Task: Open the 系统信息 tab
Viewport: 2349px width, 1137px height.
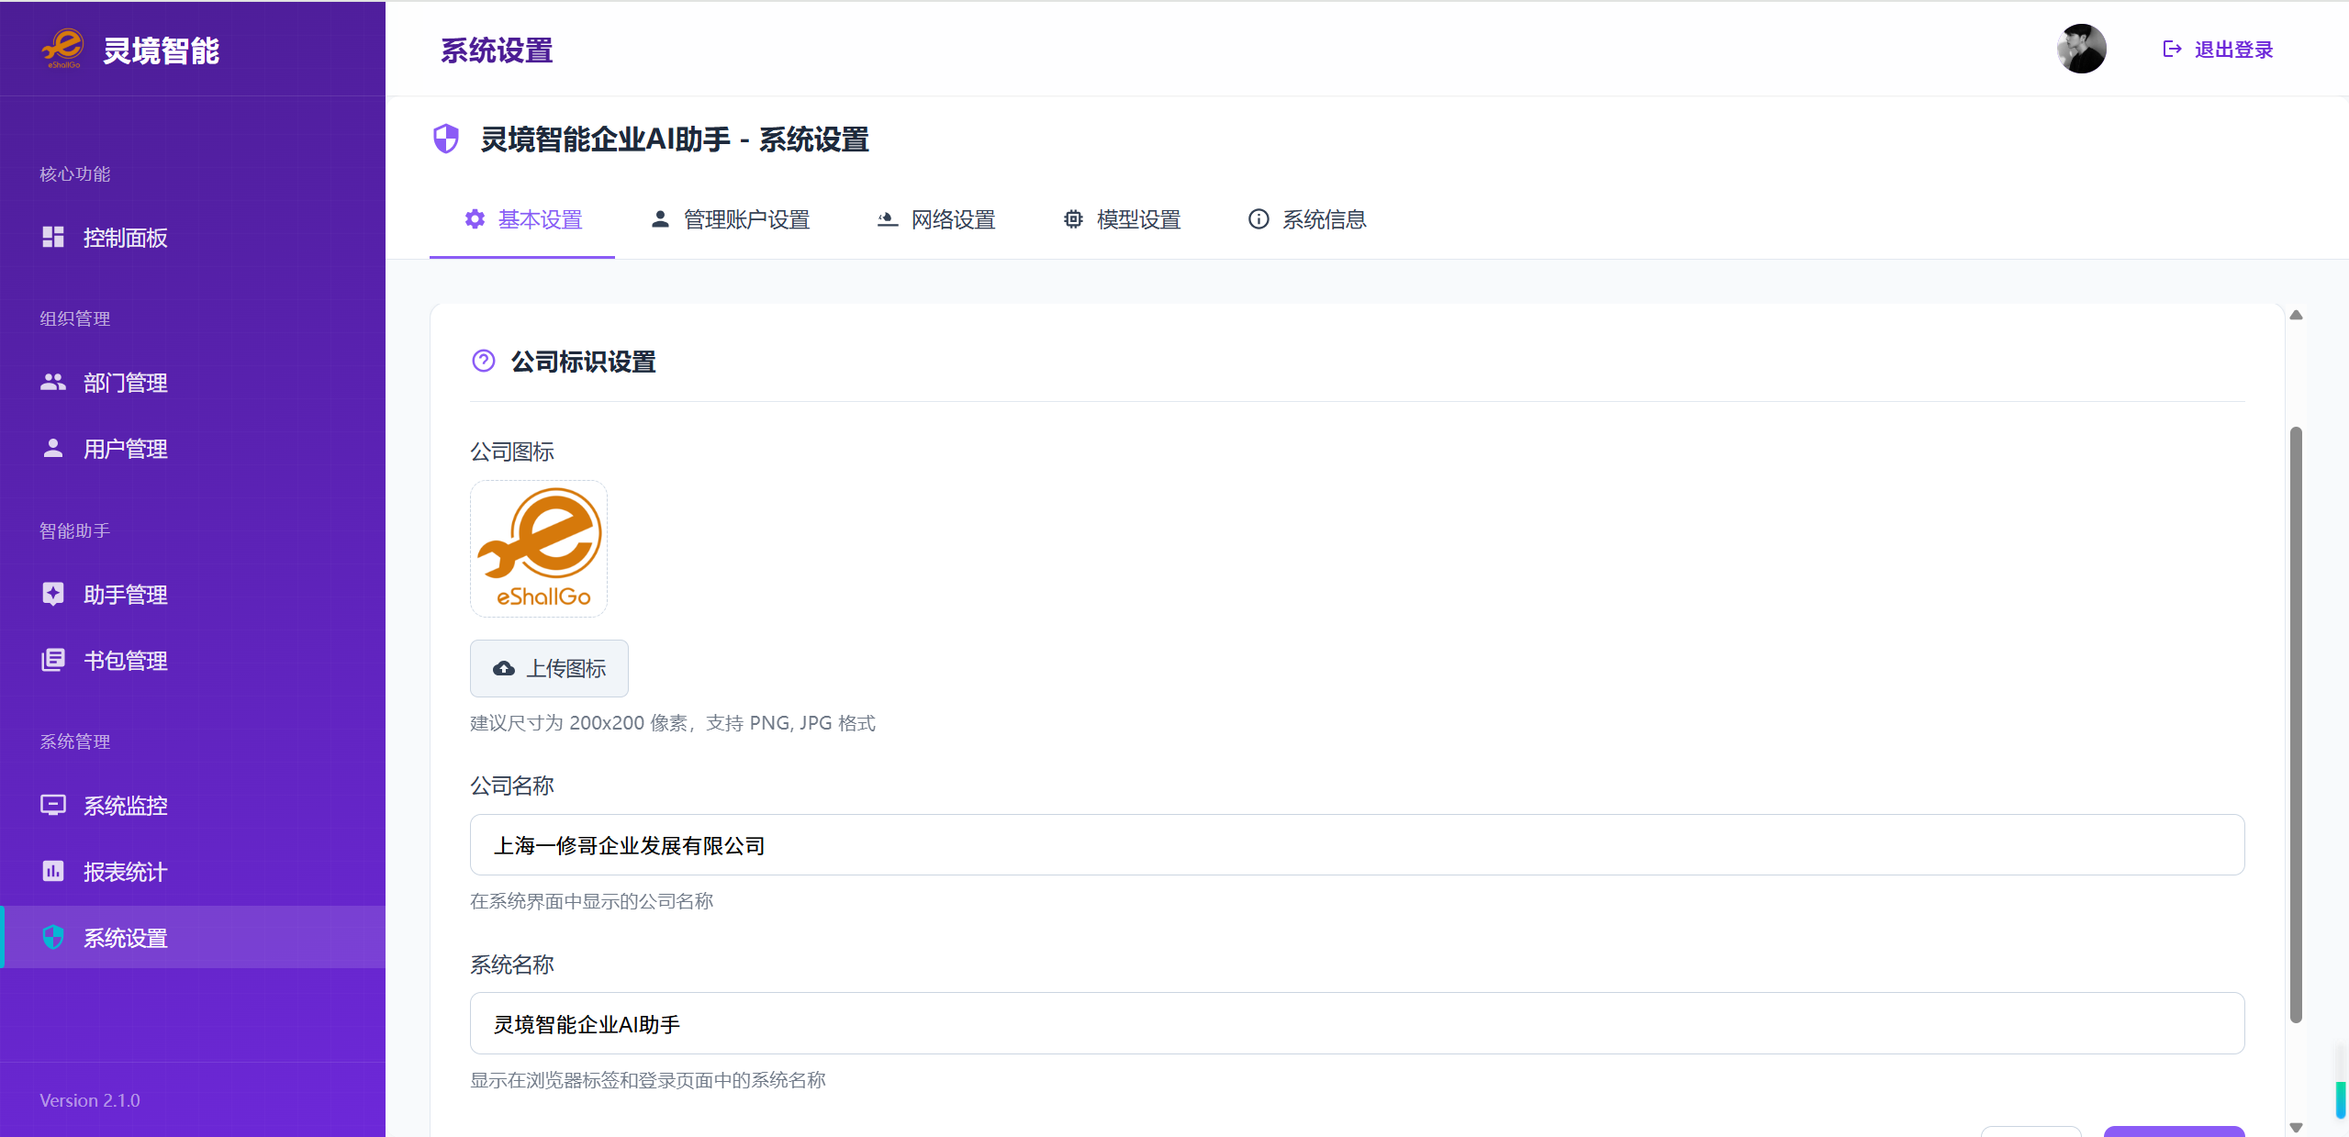Action: pos(1307,220)
